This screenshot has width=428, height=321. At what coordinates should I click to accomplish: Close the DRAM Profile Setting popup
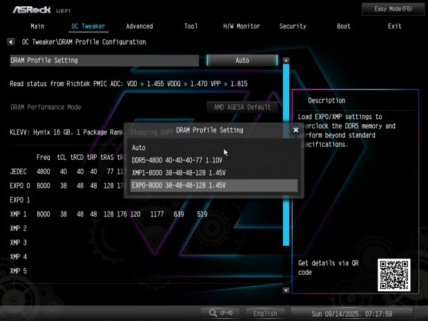(295, 130)
